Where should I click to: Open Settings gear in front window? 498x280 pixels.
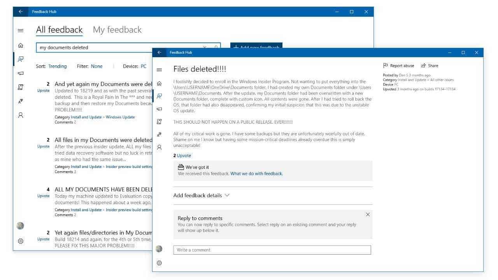159,263
